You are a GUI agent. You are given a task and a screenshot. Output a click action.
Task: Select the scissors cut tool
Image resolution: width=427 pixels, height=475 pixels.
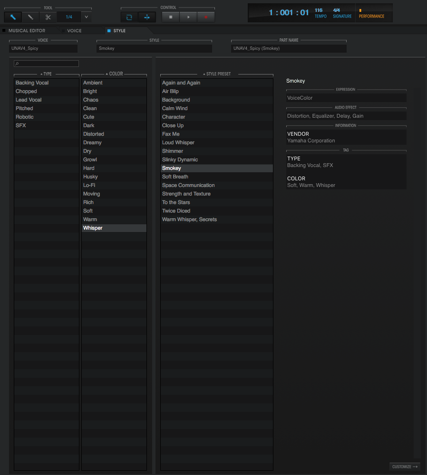pos(48,17)
